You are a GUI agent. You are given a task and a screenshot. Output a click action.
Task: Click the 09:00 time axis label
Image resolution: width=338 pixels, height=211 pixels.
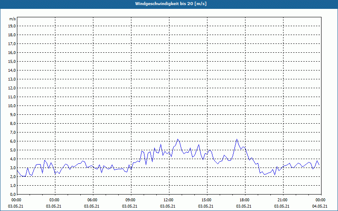tap(131, 200)
